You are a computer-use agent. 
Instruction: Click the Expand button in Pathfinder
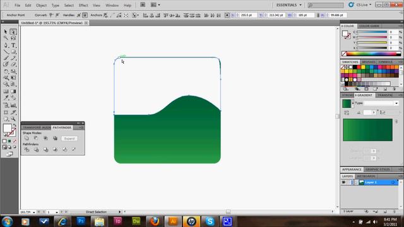[x=69, y=139]
